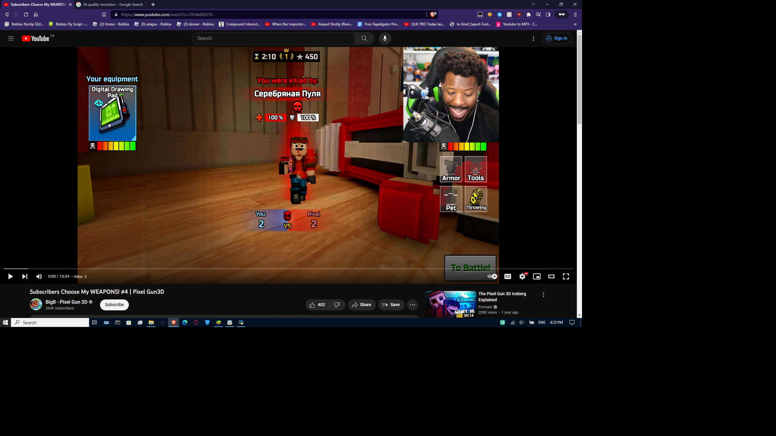This screenshot has width=776, height=436.
Task: Click the dislike thumbs-down icon
Action: click(337, 305)
